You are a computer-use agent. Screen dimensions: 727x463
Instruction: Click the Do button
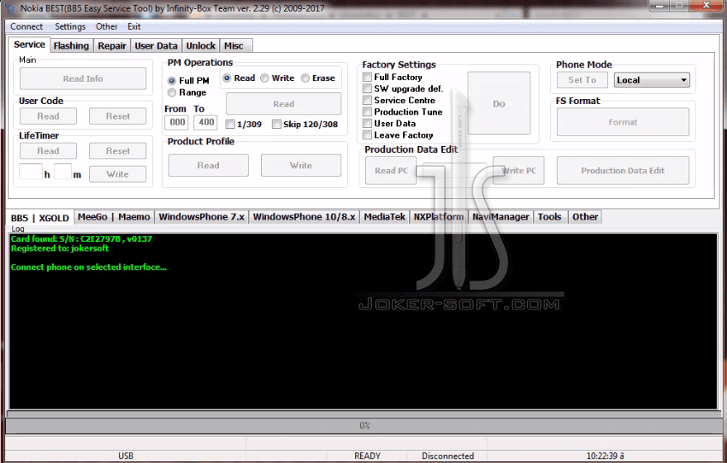tap(499, 103)
